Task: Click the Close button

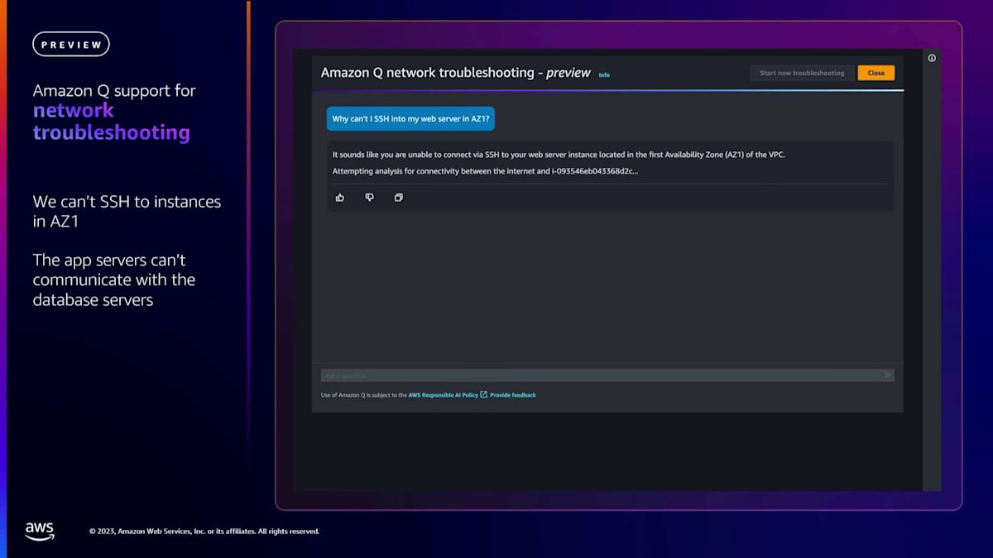Action: click(876, 73)
